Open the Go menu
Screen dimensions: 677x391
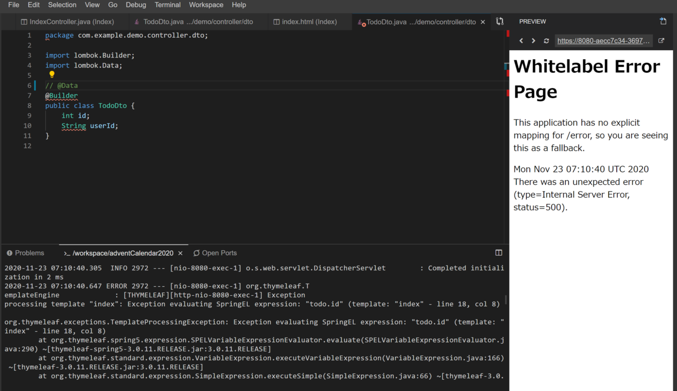tap(113, 5)
